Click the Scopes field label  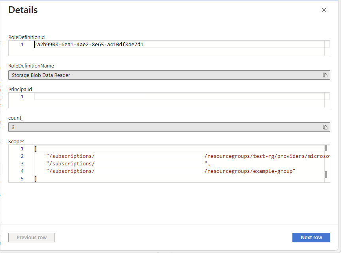click(16, 141)
